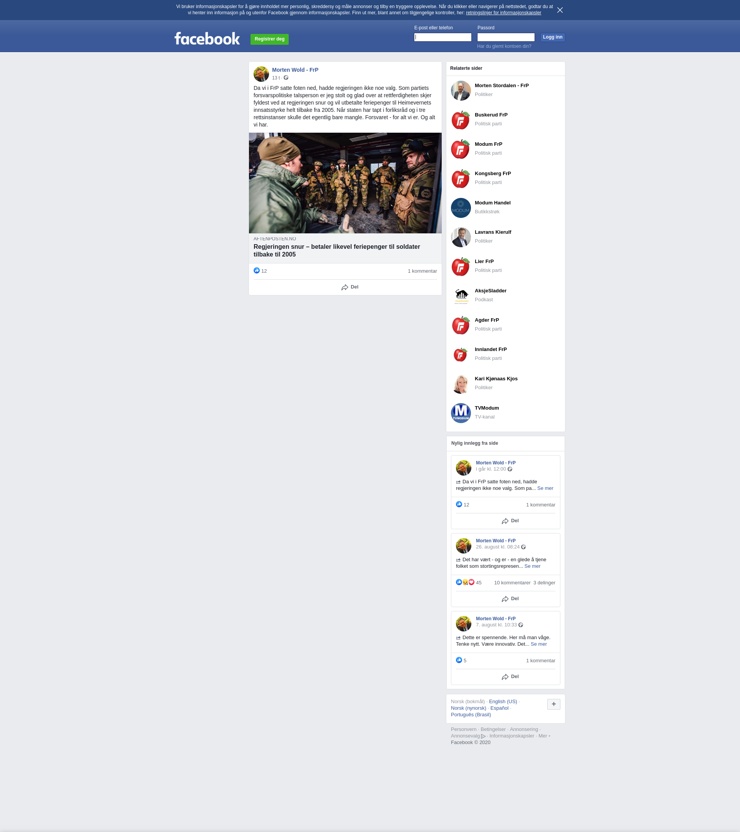The image size is (740, 832).
Task: Open the TVModum channel icon
Action: pos(461,413)
